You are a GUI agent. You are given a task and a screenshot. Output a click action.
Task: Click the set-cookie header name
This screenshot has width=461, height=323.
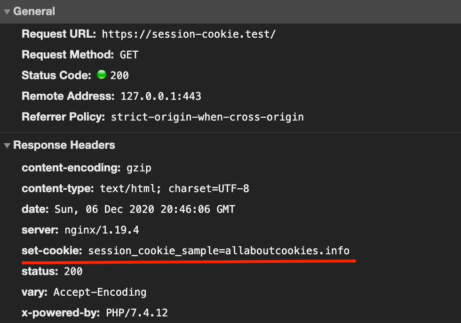click(x=52, y=250)
